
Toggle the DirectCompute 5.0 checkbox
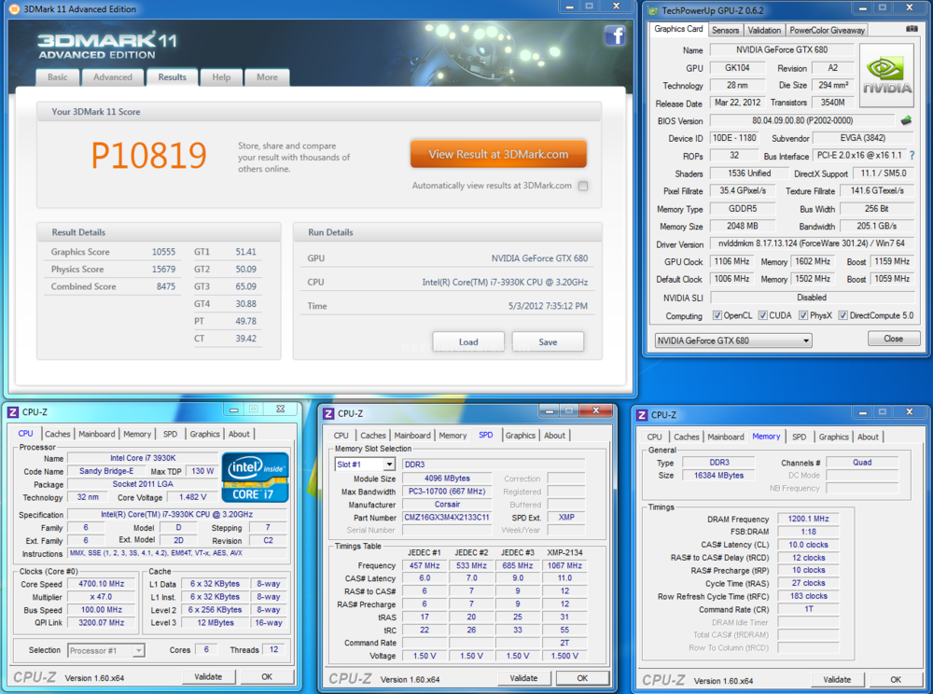click(x=843, y=316)
